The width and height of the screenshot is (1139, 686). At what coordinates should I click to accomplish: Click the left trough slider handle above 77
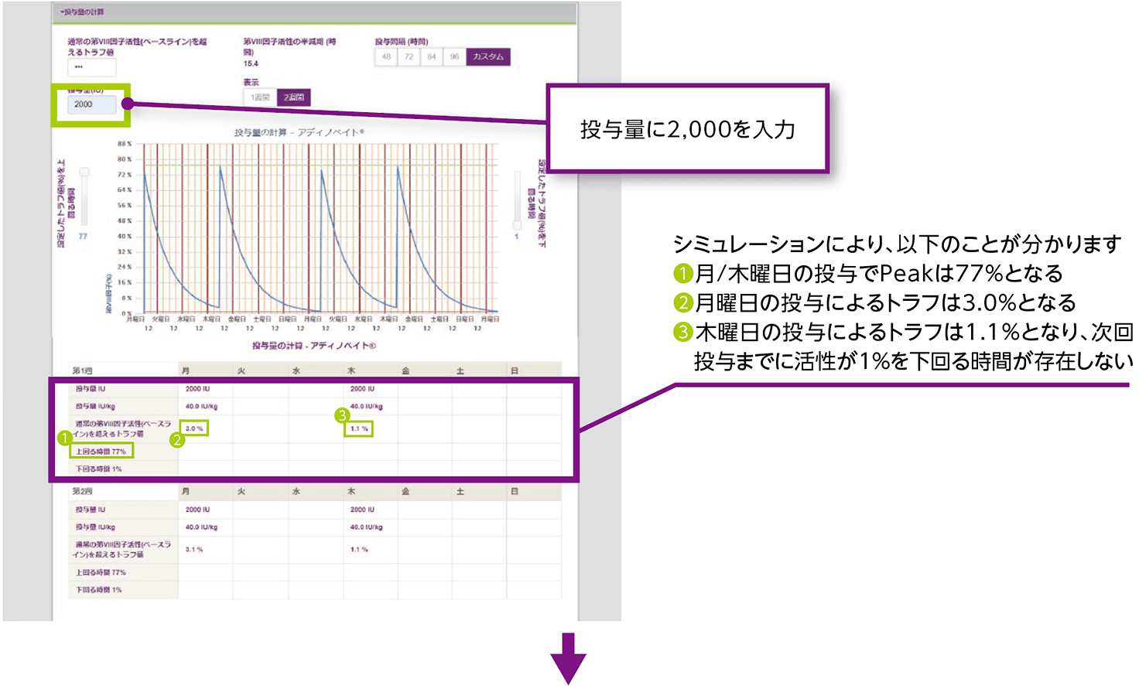click(x=84, y=172)
